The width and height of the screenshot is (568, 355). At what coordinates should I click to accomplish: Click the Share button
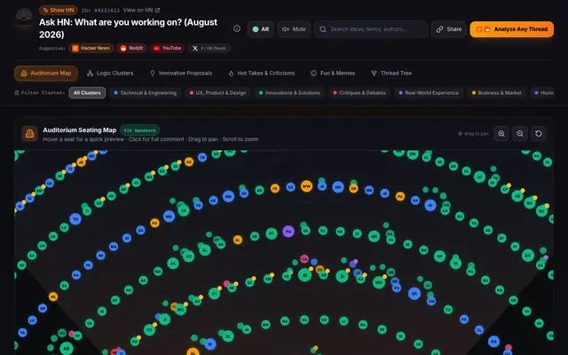click(x=449, y=29)
